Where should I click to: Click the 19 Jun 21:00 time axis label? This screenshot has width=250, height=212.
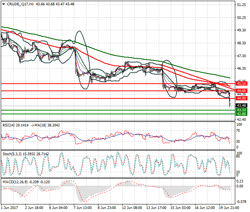click(229, 208)
